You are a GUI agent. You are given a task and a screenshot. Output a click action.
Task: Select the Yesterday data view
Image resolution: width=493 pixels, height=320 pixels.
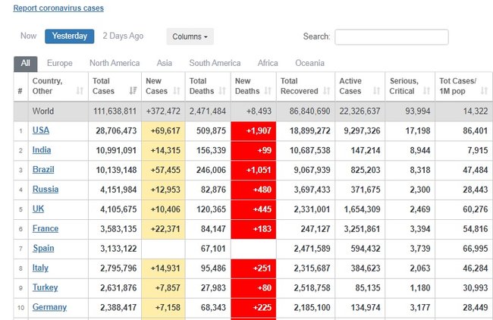click(x=70, y=36)
